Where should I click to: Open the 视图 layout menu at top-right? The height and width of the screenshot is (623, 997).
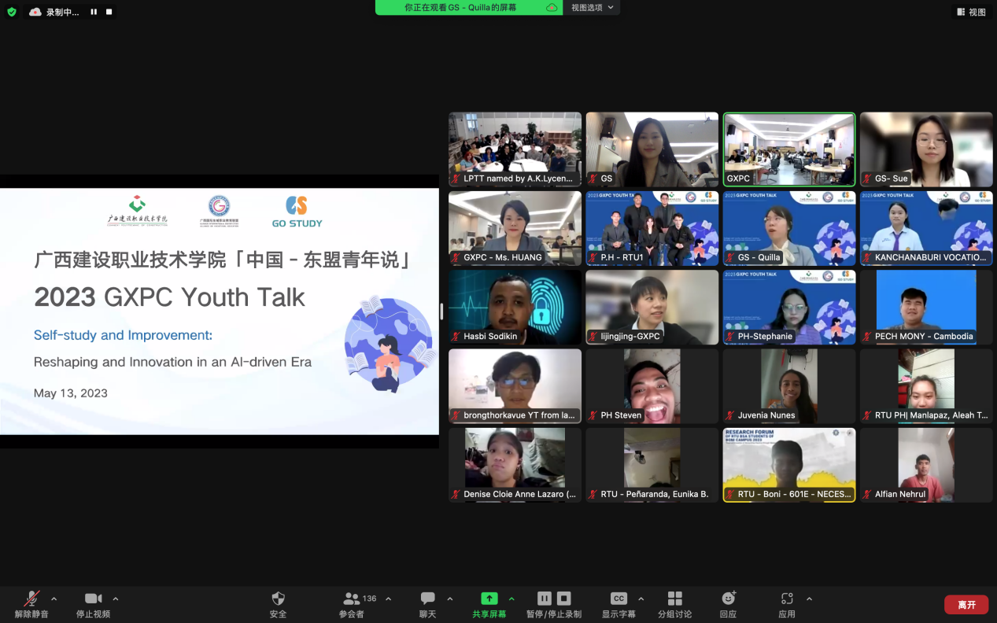[x=971, y=12]
